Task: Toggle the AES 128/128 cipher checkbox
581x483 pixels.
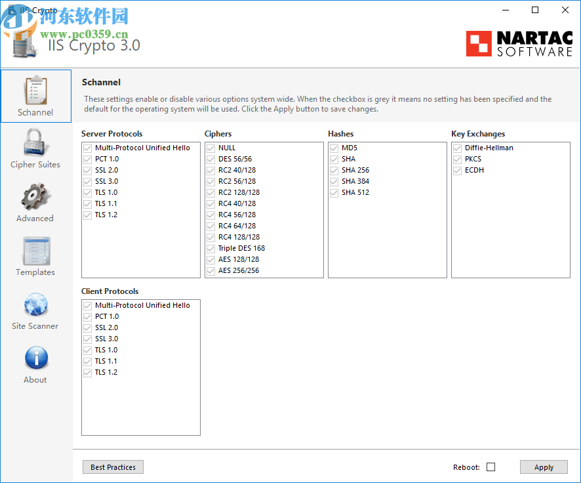Action: coord(211,259)
